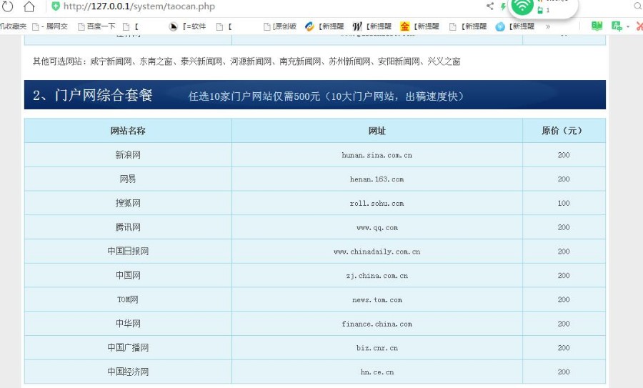
Task: Select the henan.163.com URL cell
Action: (x=377, y=179)
